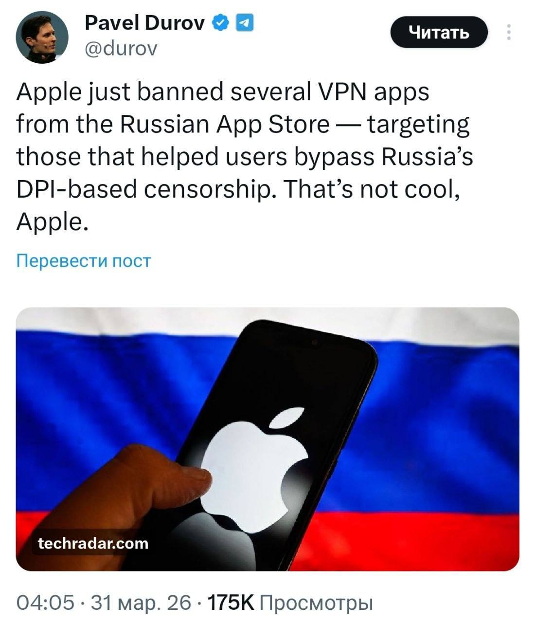The width and height of the screenshot is (535, 623).
Task: Click the blue verified checkmark badge
Action: coord(221,22)
